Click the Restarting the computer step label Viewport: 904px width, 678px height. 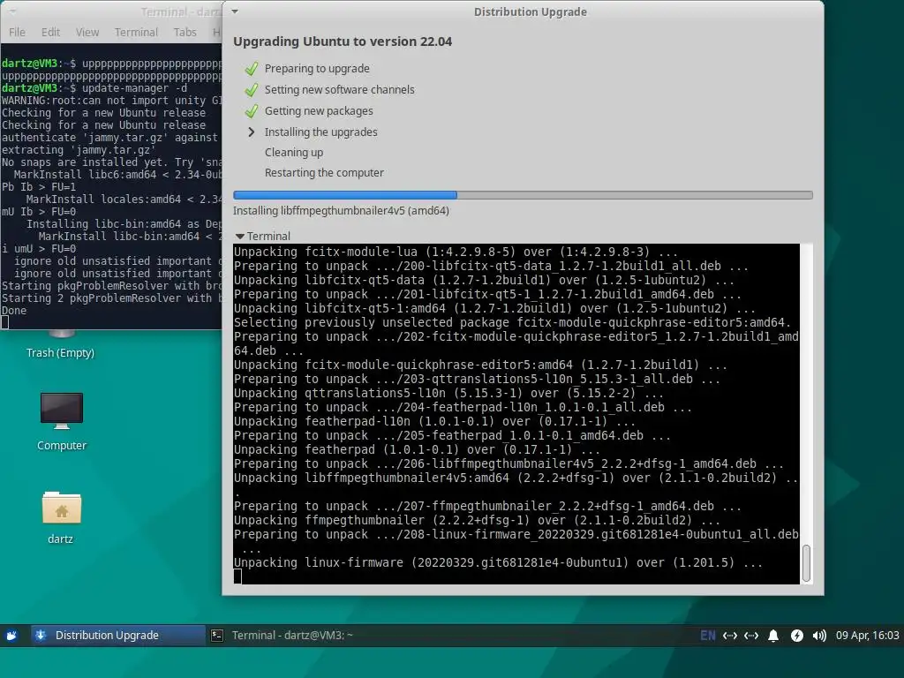[324, 173]
